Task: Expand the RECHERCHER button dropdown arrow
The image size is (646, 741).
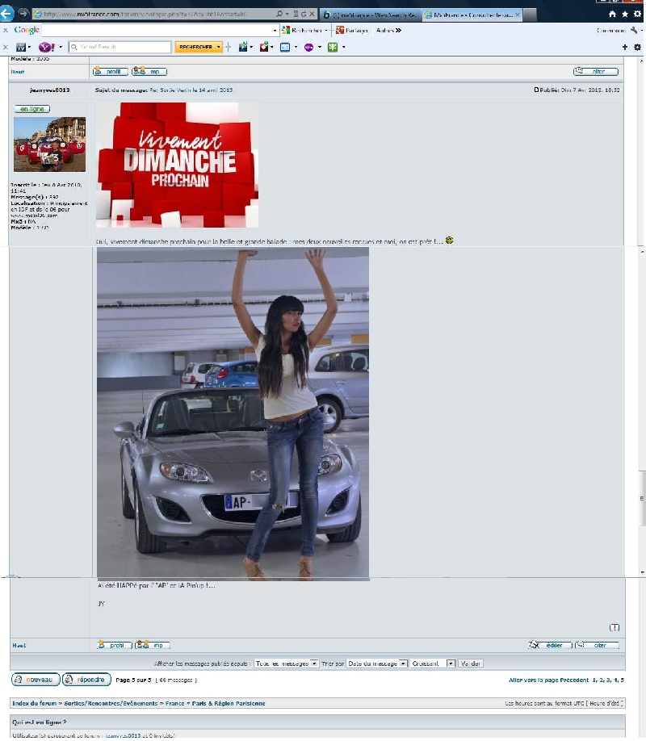Action: (x=219, y=47)
